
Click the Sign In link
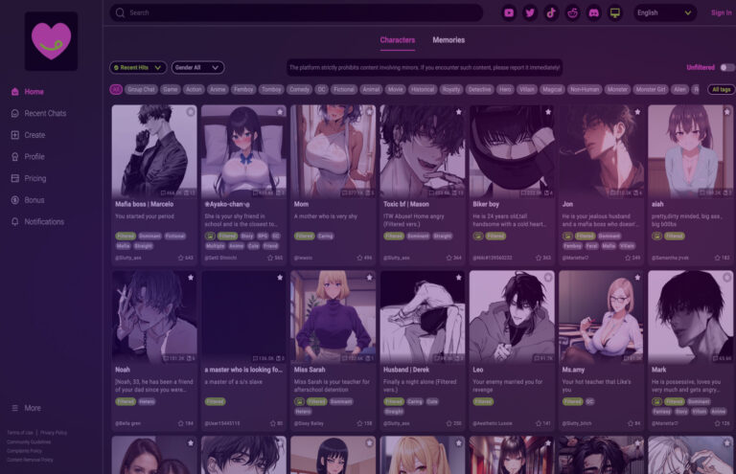pyautogui.click(x=721, y=13)
